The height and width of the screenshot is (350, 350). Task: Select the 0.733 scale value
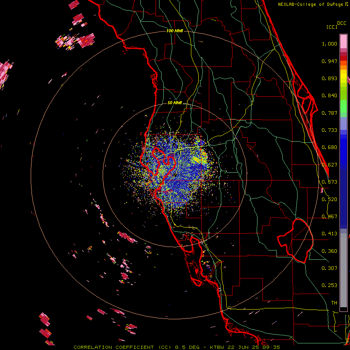(x=329, y=130)
